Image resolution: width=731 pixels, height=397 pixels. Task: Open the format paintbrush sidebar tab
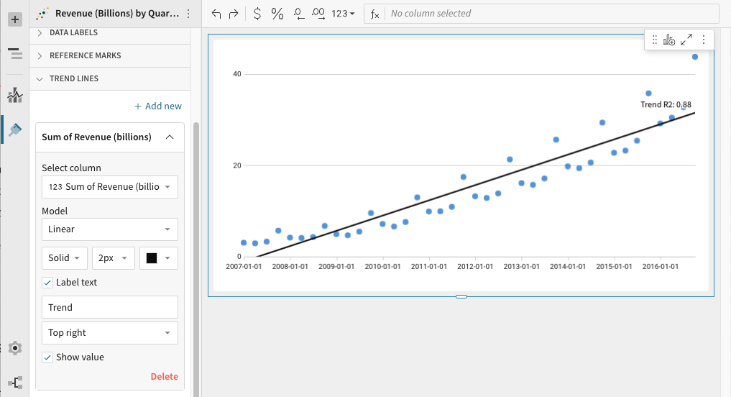(x=14, y=129)
